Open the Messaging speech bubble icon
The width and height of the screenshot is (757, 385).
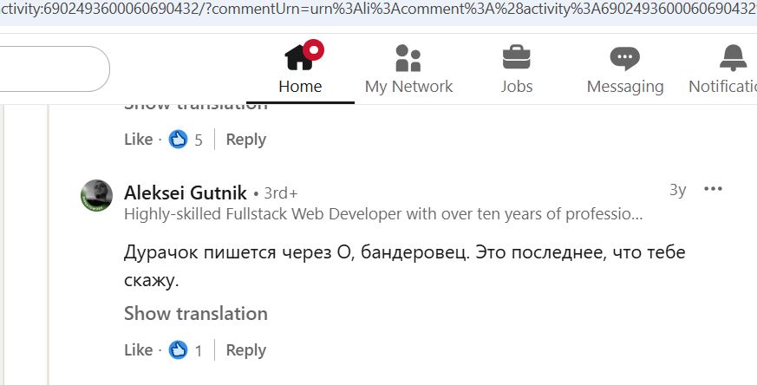(624, 58)
